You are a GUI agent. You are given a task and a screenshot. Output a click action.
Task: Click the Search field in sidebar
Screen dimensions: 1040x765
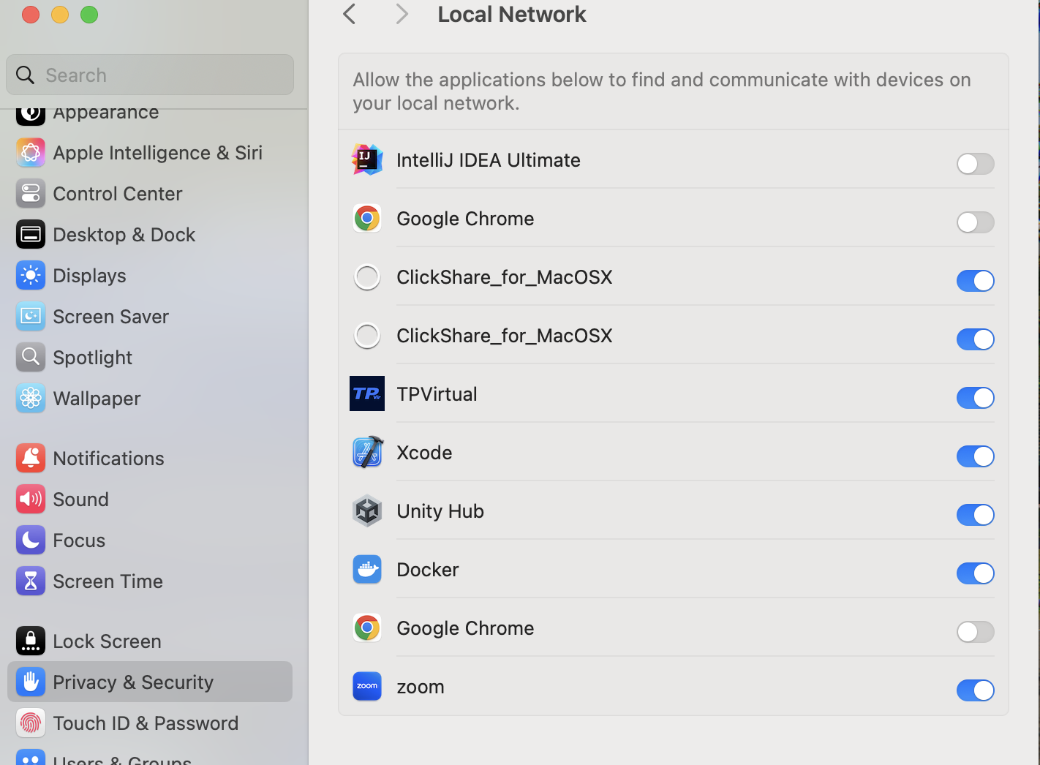(150, 75)
